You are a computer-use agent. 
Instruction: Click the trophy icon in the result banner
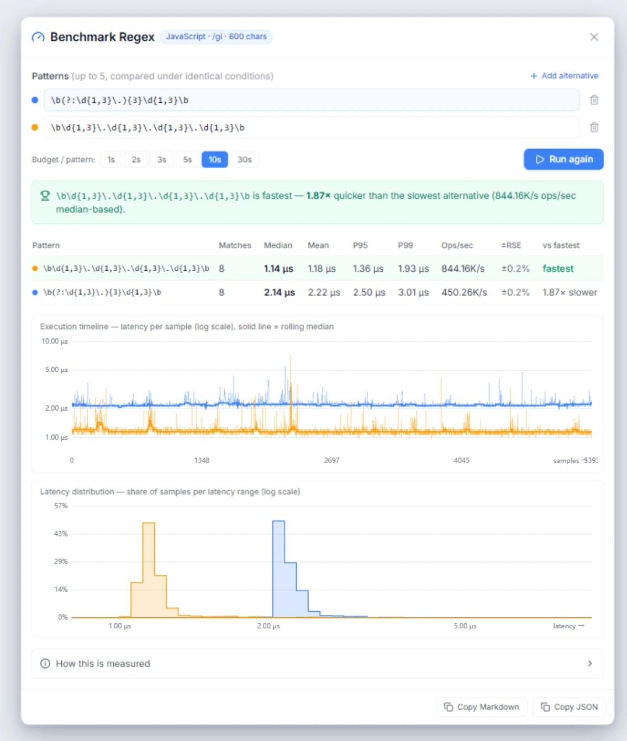coord(45,196)
